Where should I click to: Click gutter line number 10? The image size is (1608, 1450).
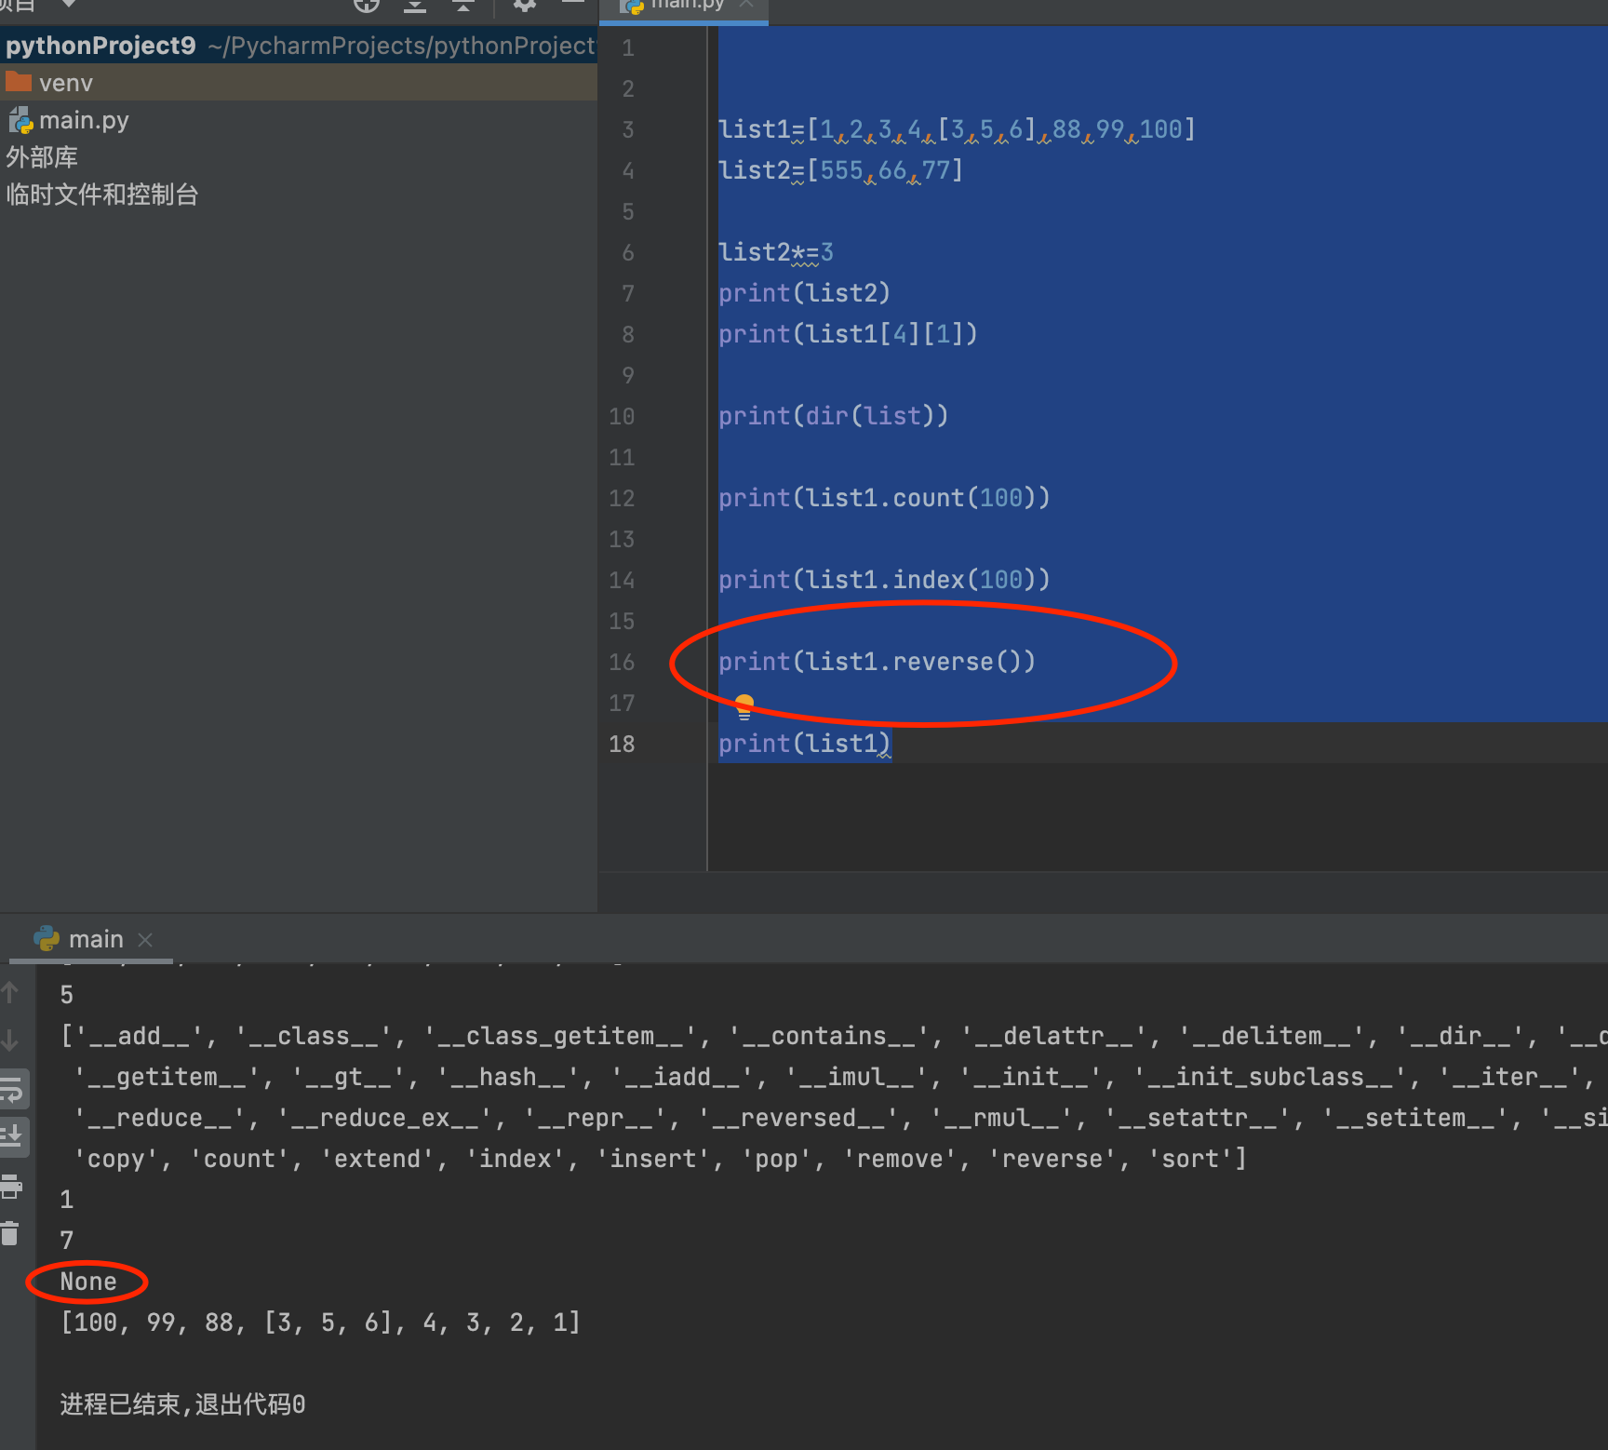(x=622, y=416)
